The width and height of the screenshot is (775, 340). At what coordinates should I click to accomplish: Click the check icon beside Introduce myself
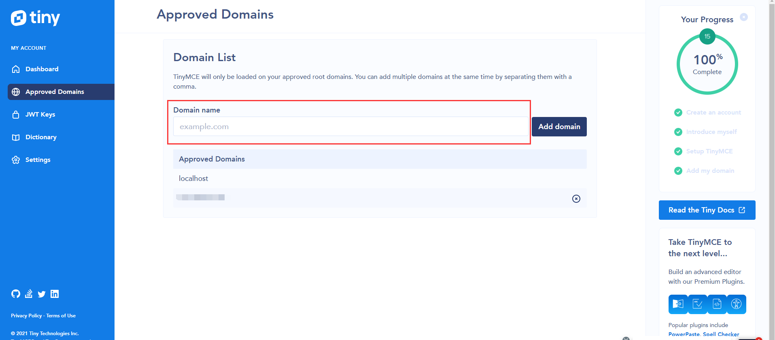(x=678, y=132)
